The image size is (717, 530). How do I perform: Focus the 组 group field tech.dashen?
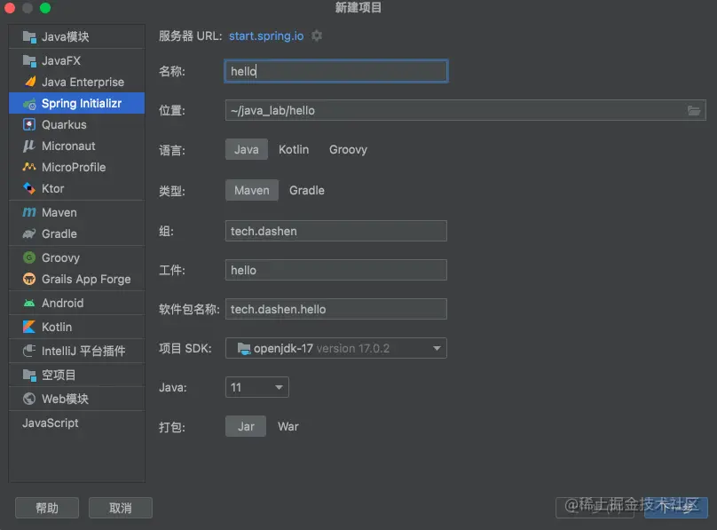336,231
